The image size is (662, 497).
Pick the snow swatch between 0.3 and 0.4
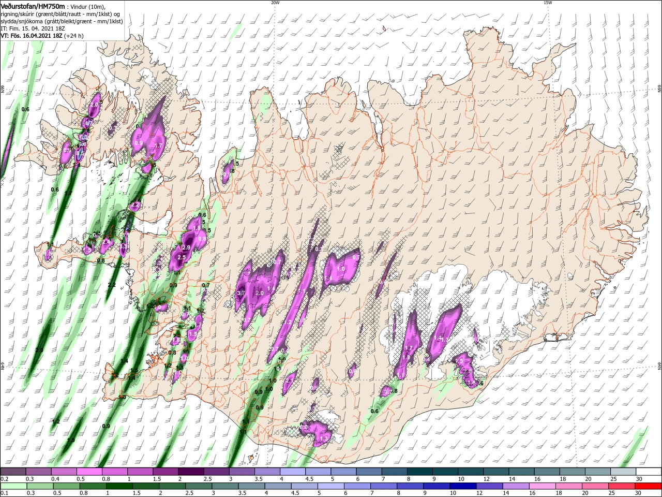pos(38,472)
